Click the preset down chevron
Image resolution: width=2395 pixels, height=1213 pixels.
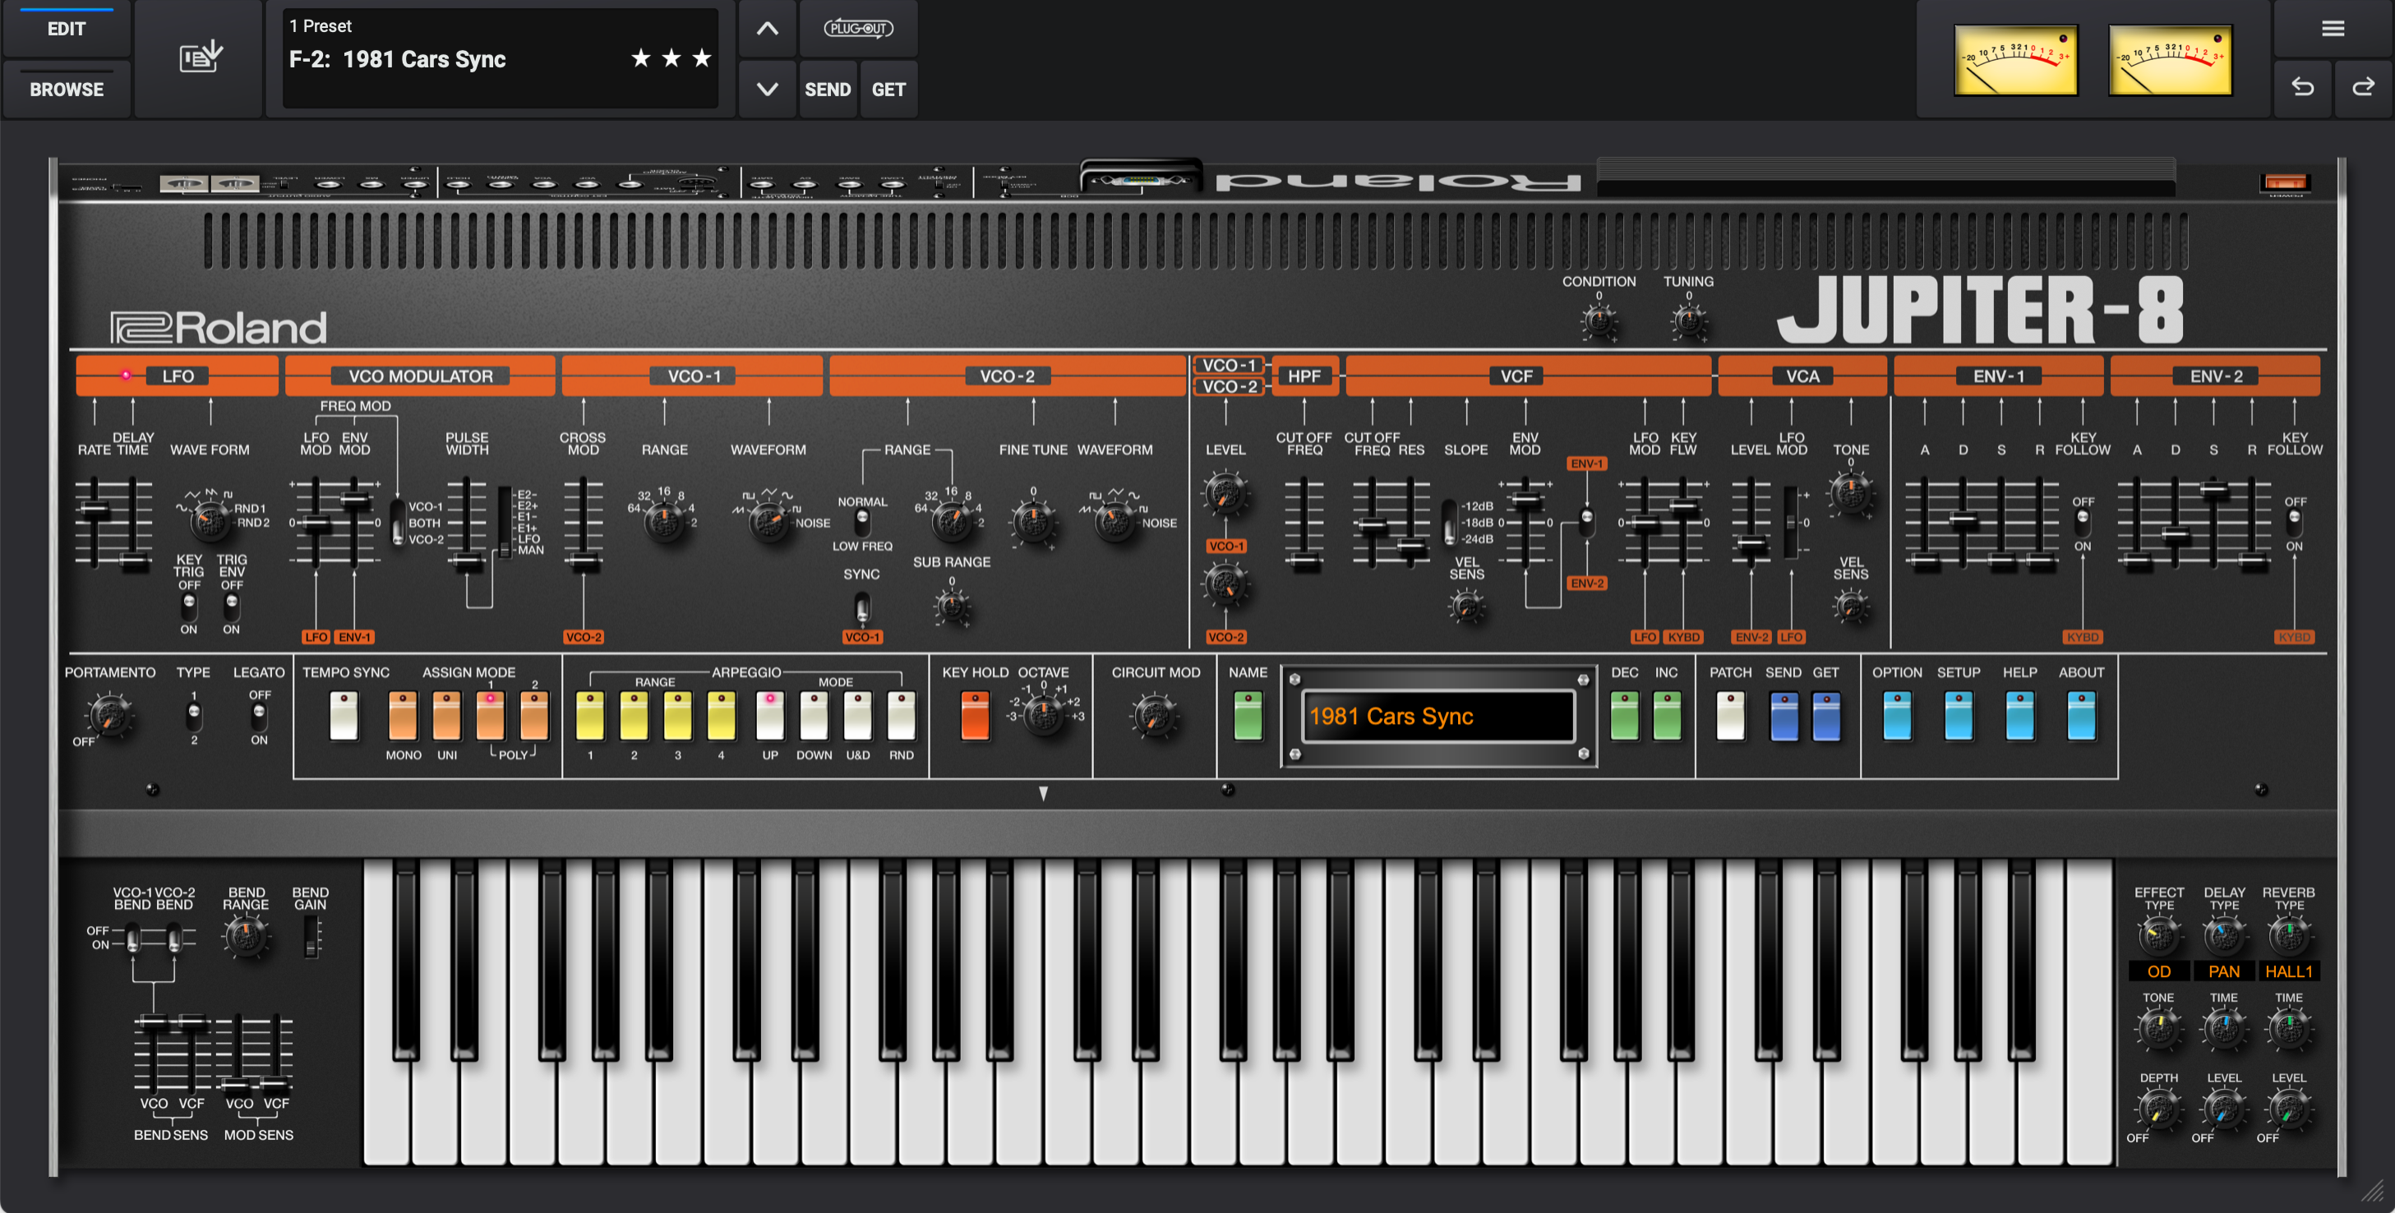point(767,88)
